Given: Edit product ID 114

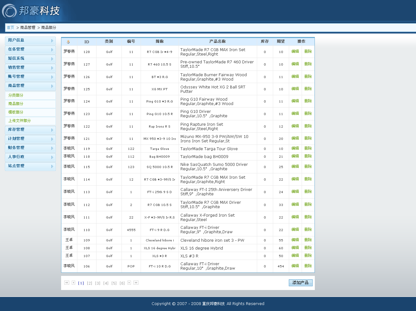Looking at the screenshot, I should point(295,179).
